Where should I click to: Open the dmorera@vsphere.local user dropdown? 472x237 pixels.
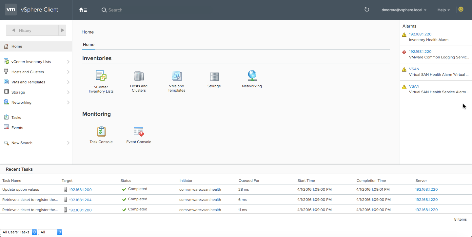coord(404,10)
